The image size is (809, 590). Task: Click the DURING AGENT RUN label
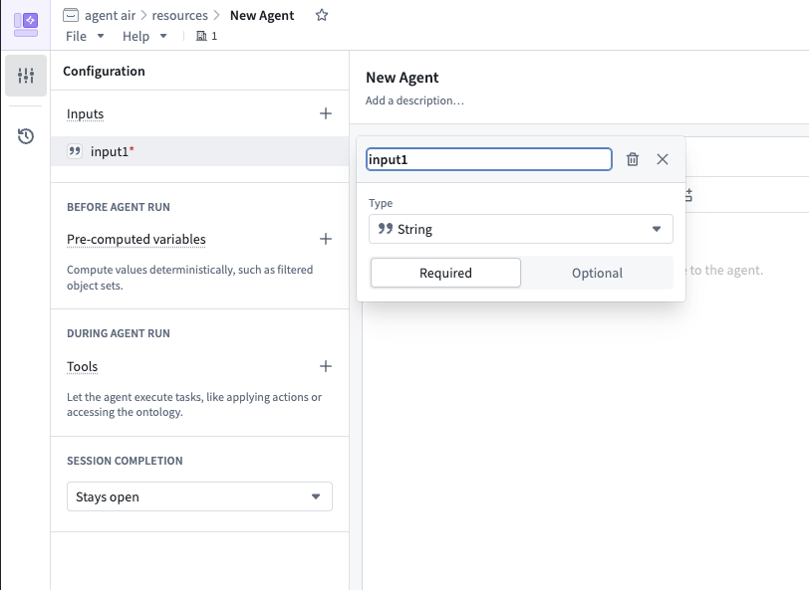119,333
